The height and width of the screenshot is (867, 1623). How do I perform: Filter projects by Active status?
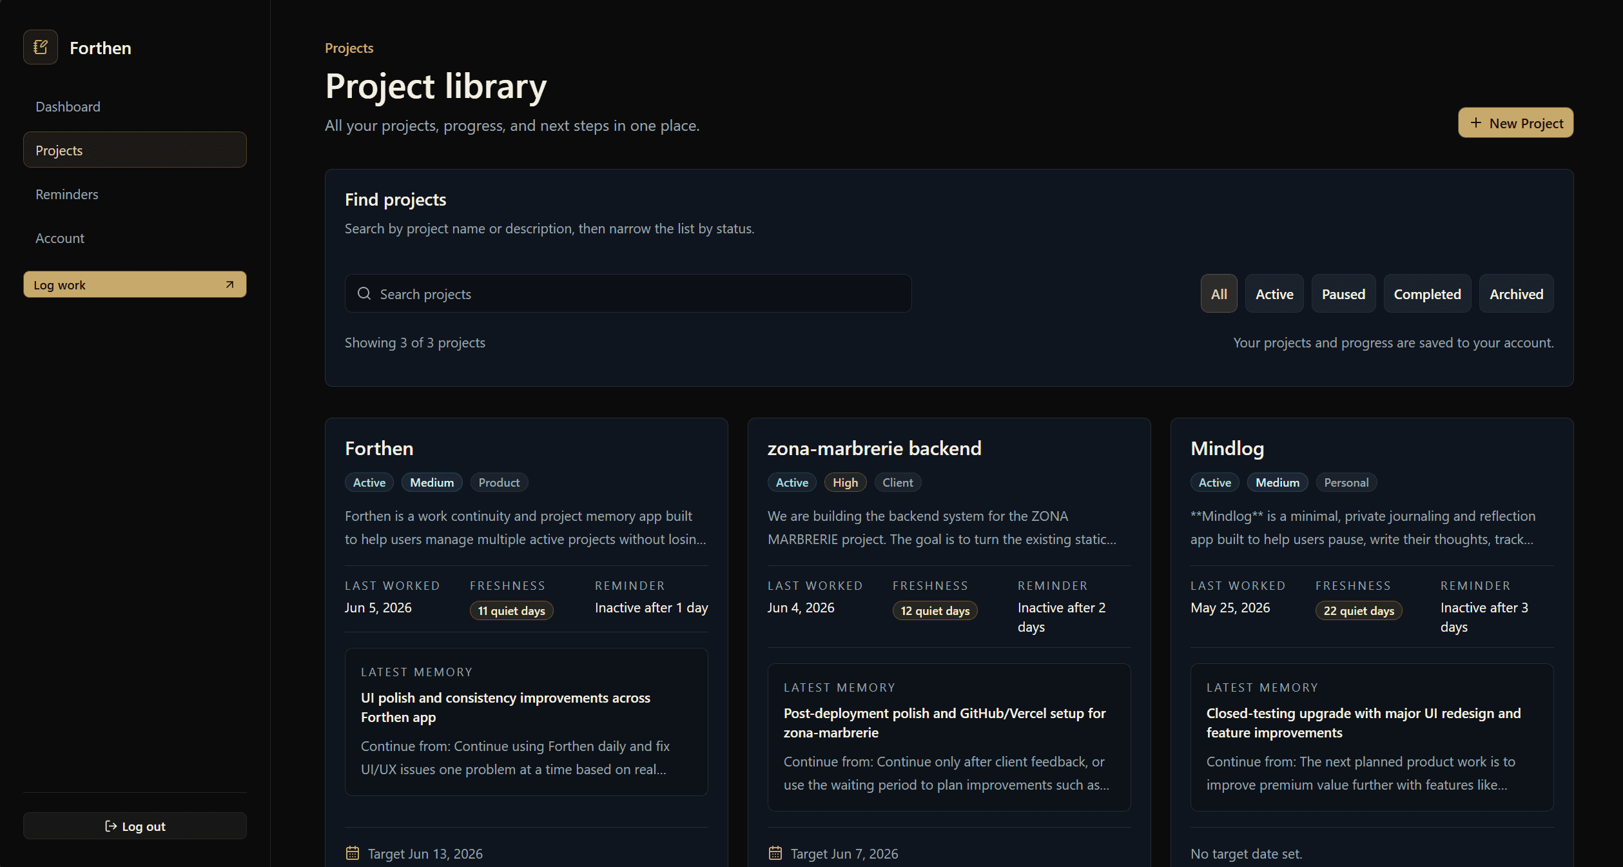coord(1274,293)
